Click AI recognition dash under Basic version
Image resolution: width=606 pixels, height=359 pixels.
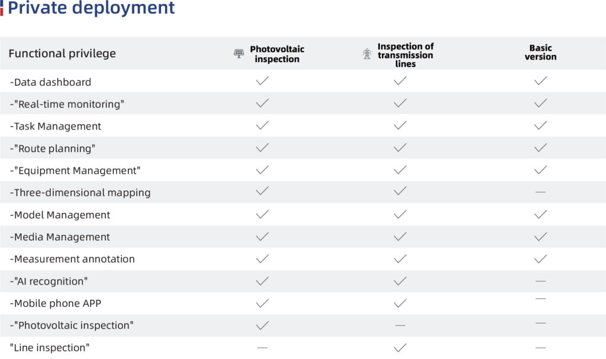541,282
